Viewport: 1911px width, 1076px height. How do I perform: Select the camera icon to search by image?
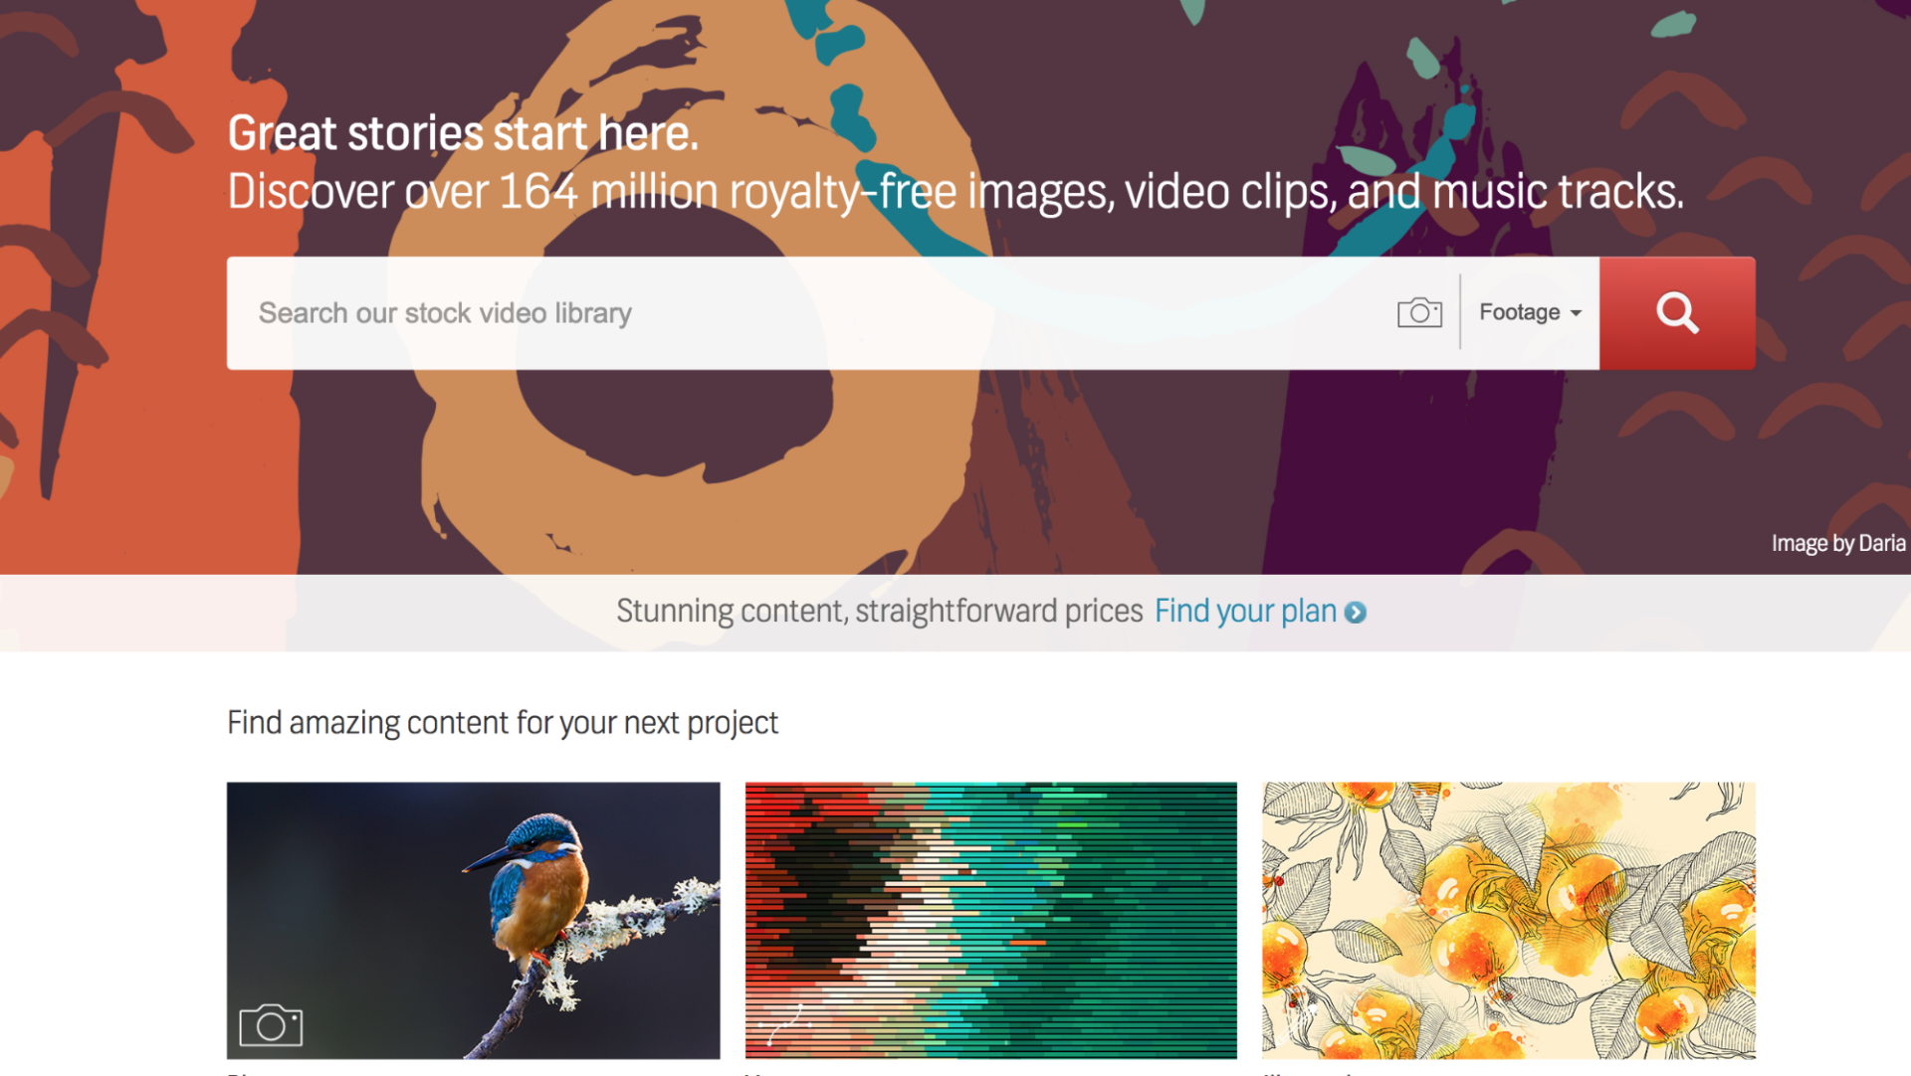point(1419,311)
